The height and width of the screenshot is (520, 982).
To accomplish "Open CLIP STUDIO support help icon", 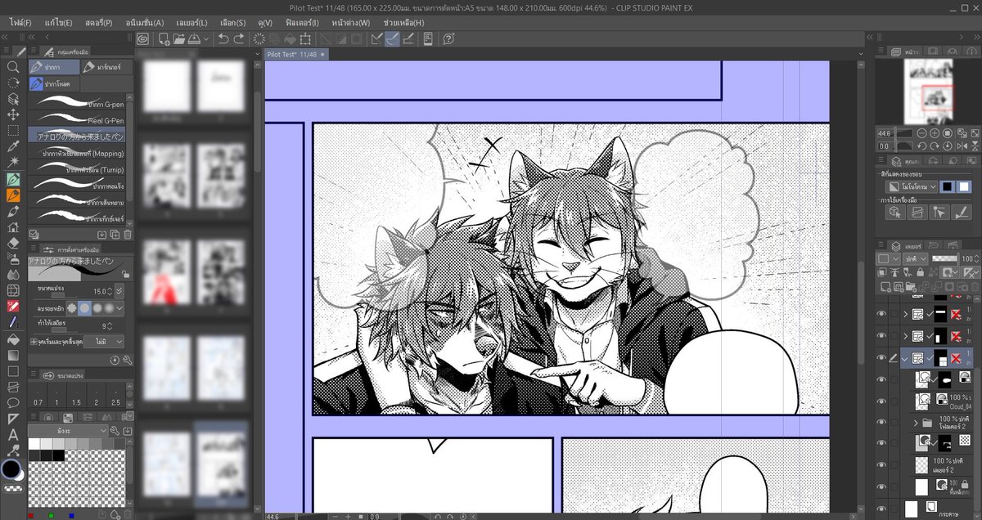I will 448,38.
